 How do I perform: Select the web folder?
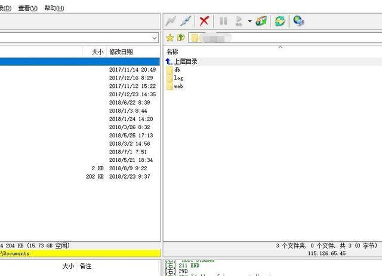(x=175, y=86)
